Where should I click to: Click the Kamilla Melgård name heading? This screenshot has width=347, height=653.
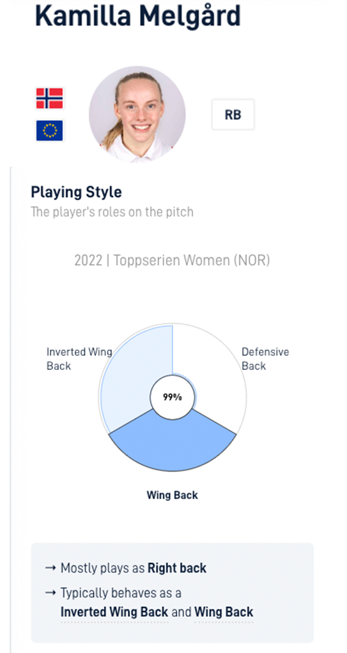(138, 15)
